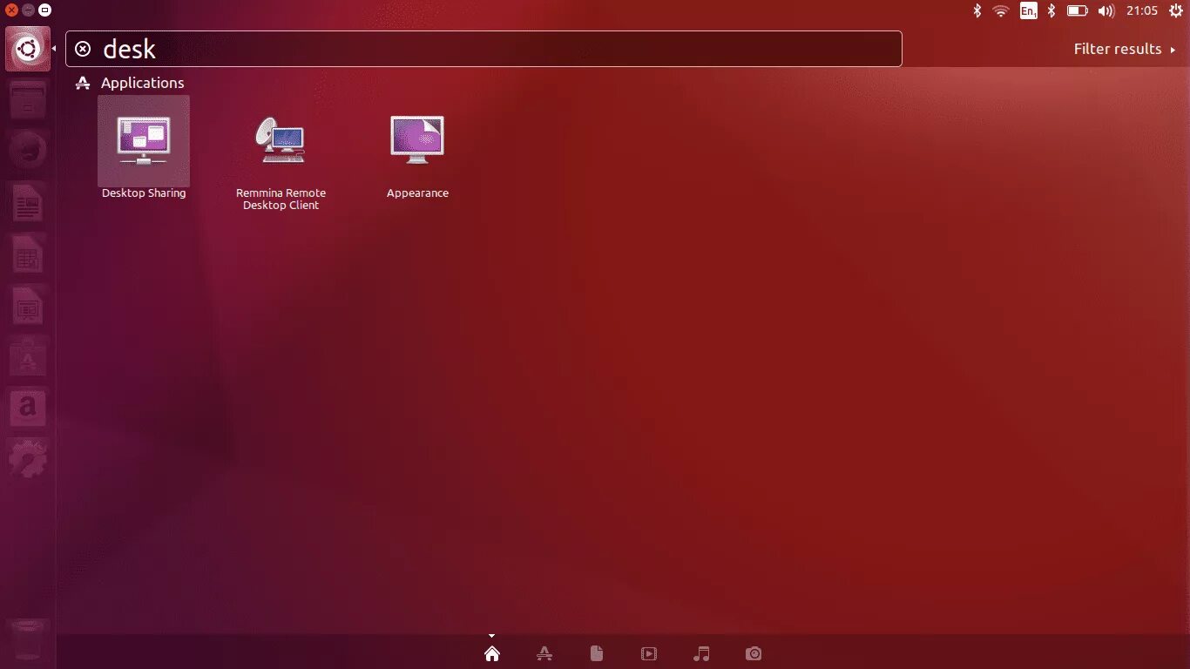Close the Dash with the red button
1190x669 pixels.
(11, 10)
